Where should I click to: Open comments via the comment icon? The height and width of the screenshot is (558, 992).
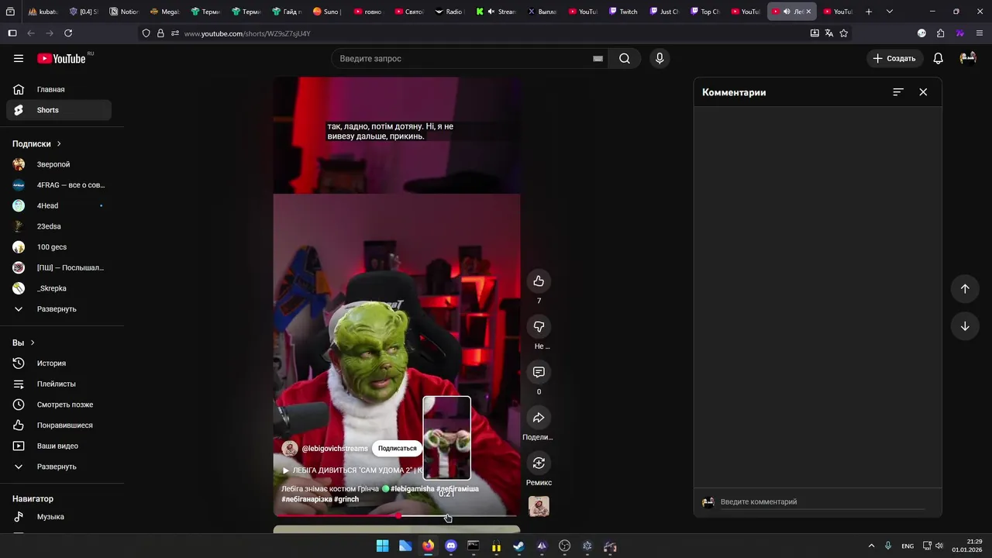point(539,372)
